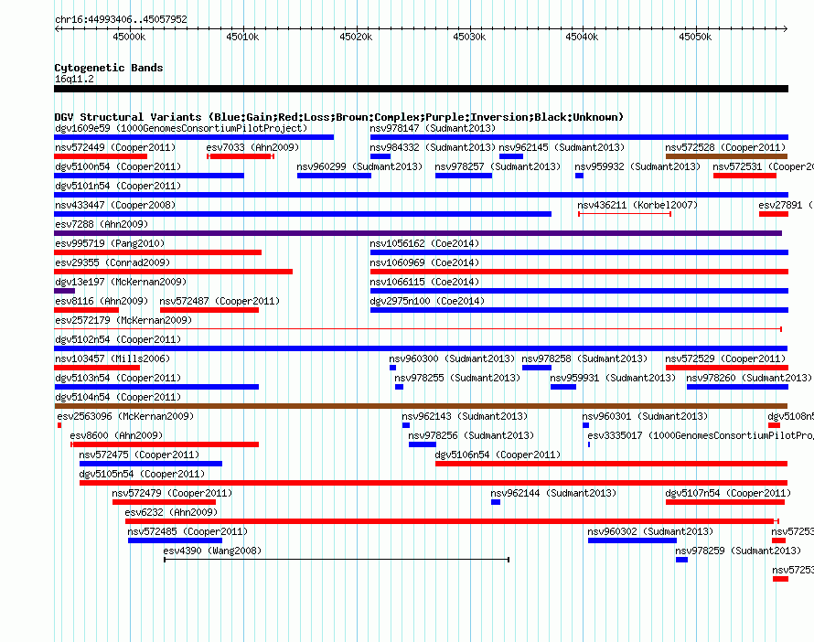The height and width of the screenshot is (642, 814).
Task: Click nsv978256 (Sudmant2013) variant label
Action: coord(471,435)
